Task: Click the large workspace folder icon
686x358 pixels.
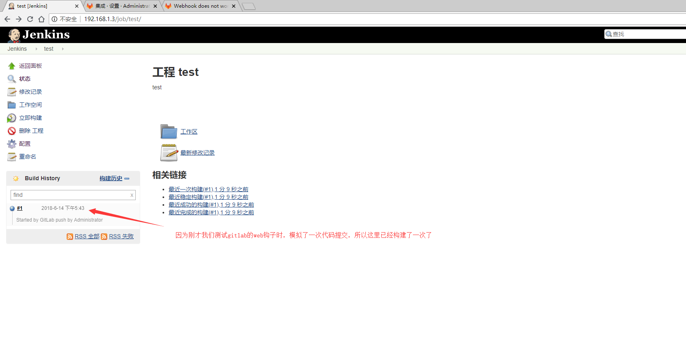Action: click(x=169, y=132)
